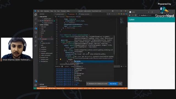This screenshot has height=99, width=176.
Task: Expand the .idea folder
Action: [x=42, y=29]
